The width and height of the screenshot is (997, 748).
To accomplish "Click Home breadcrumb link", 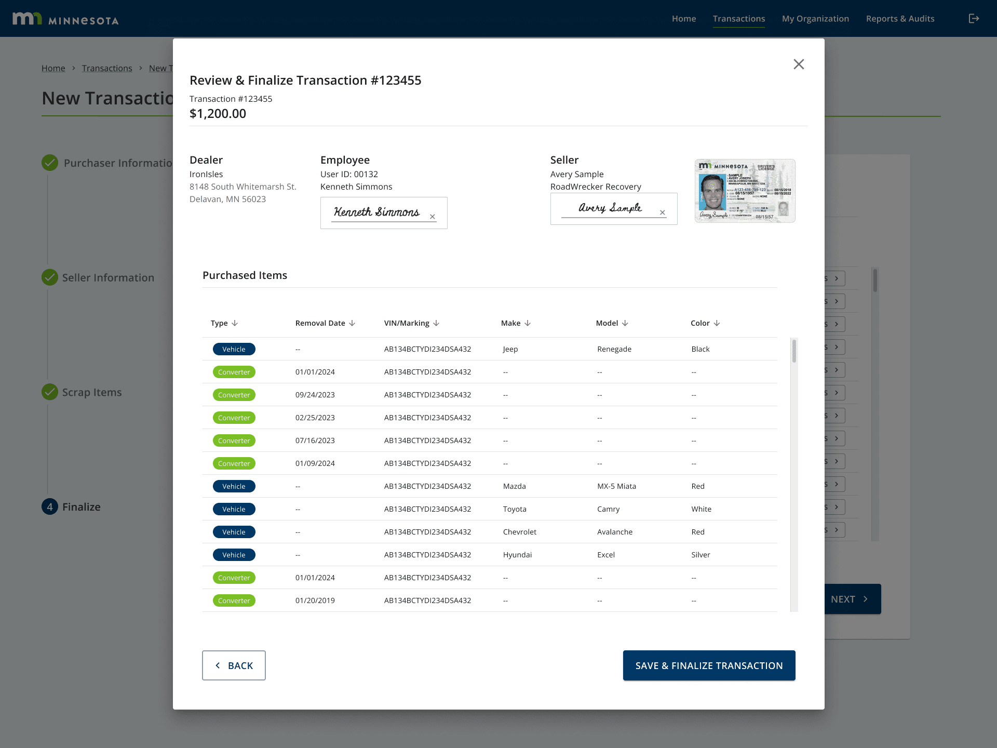I will coord(53,68).
